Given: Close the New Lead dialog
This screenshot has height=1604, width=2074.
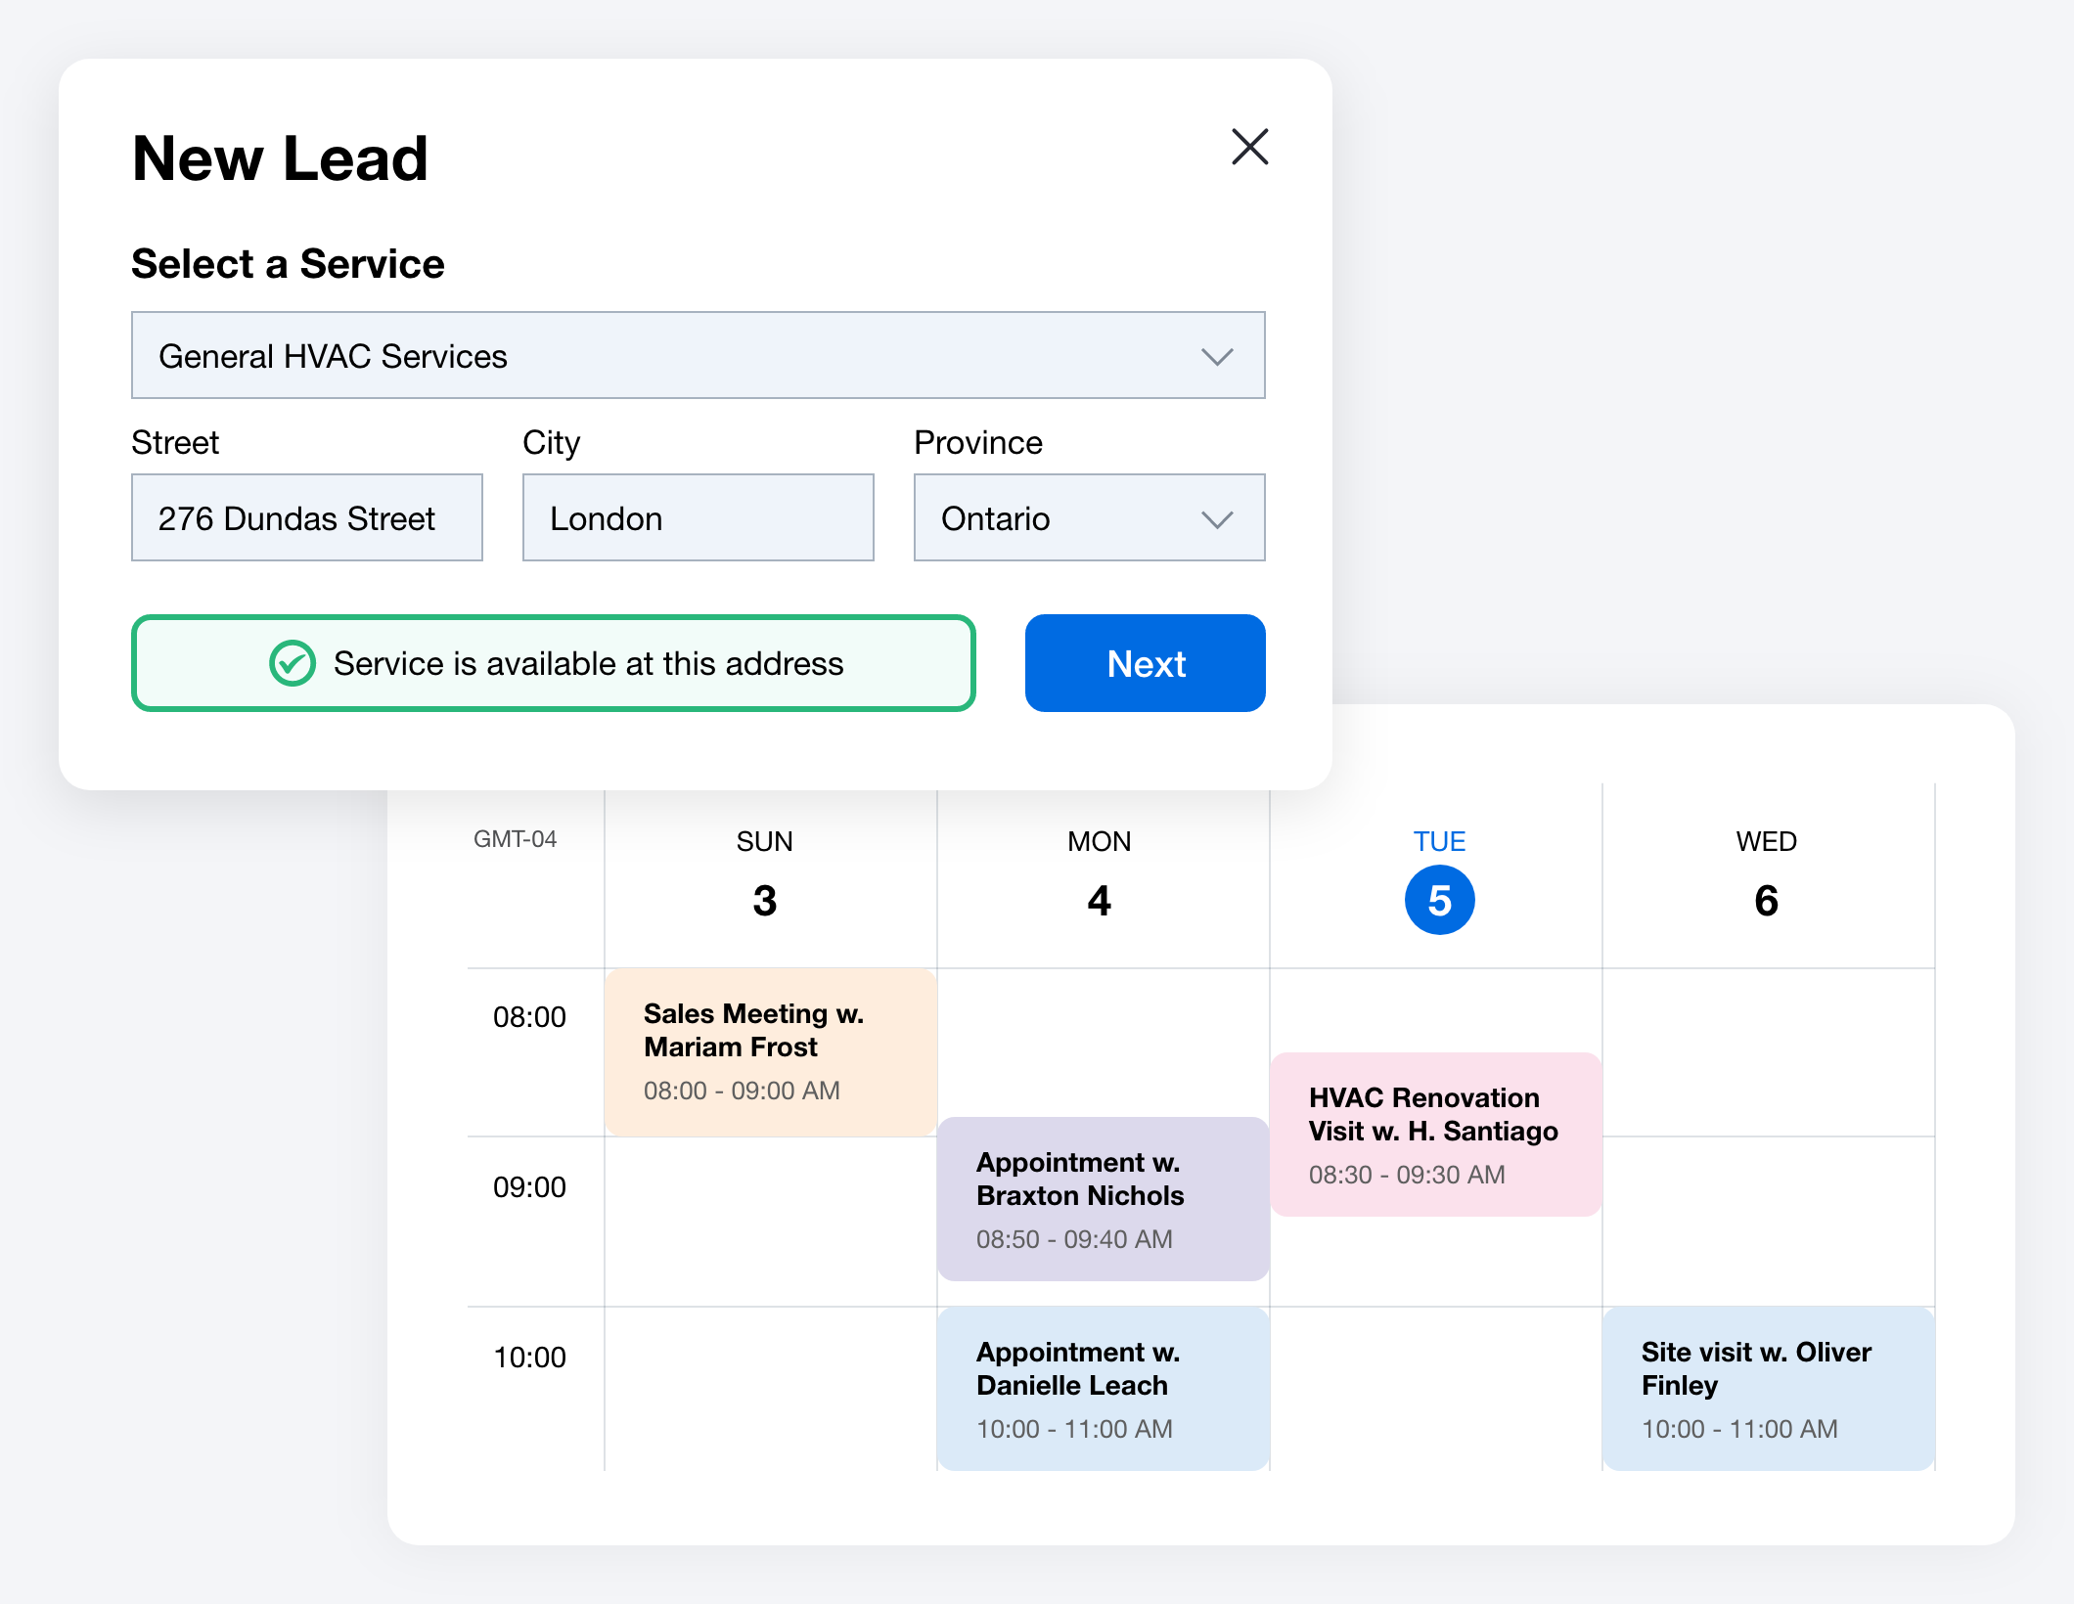Looking at the screenshot, I should click(1249, 147).
